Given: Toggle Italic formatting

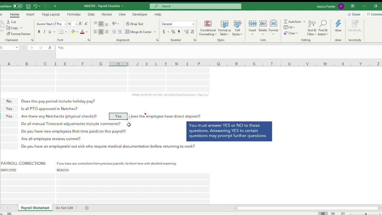Looking at the screenshot, I should pos(44,32).
